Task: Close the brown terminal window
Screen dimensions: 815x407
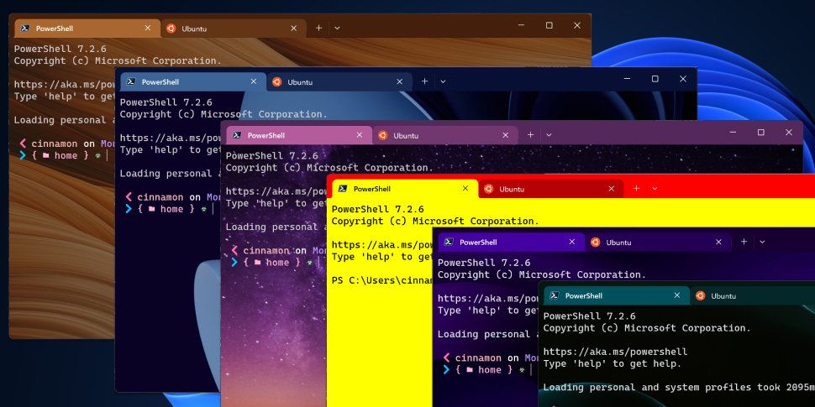Action: (577, 25)
